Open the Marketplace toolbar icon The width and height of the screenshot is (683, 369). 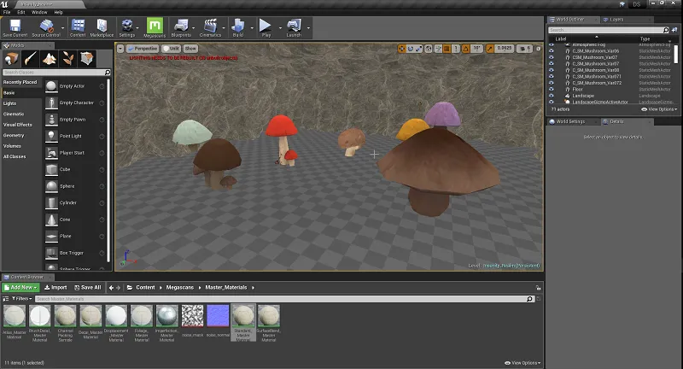click(x=102, y=28)
